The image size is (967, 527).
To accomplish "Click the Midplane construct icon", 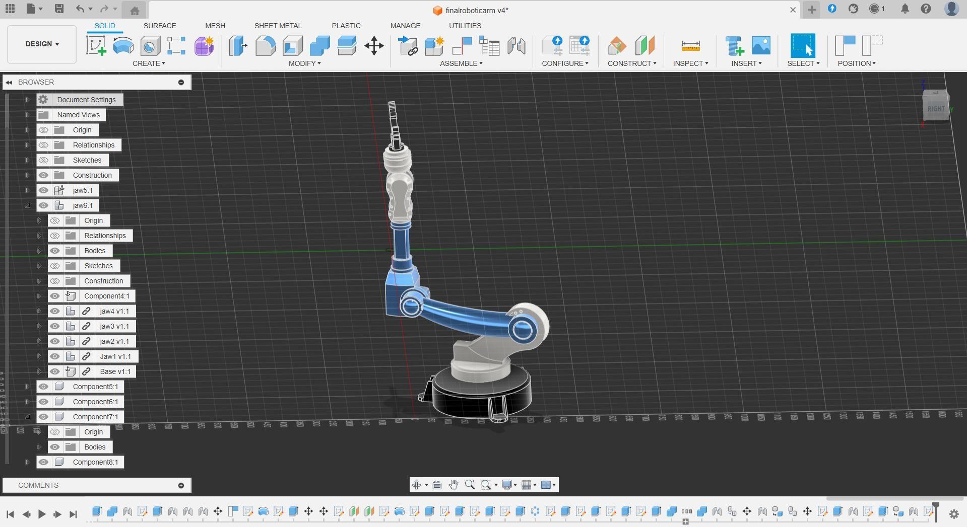I will coord(644,46).
